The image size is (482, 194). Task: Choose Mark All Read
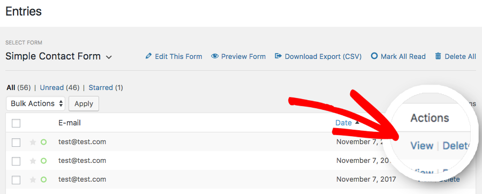tap(403, 57)
